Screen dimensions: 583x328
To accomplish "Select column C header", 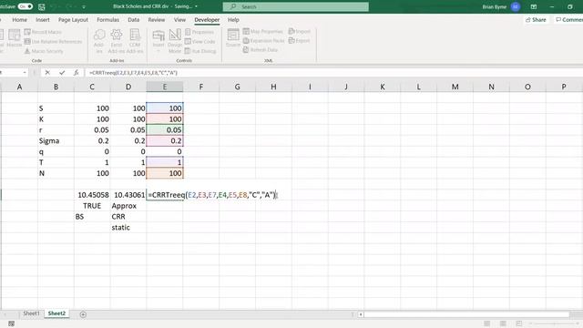I will (92, 87).
